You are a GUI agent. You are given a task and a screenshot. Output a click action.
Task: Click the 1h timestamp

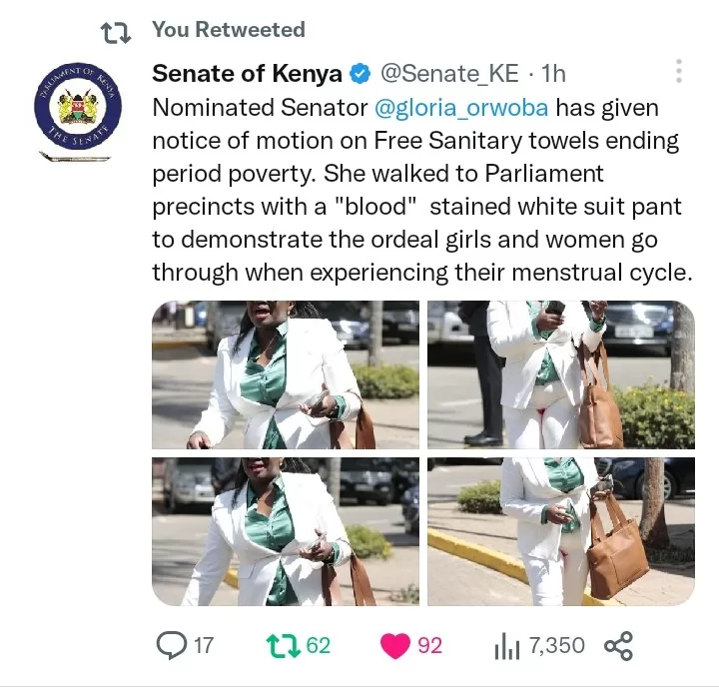click(x=553, y=73)
